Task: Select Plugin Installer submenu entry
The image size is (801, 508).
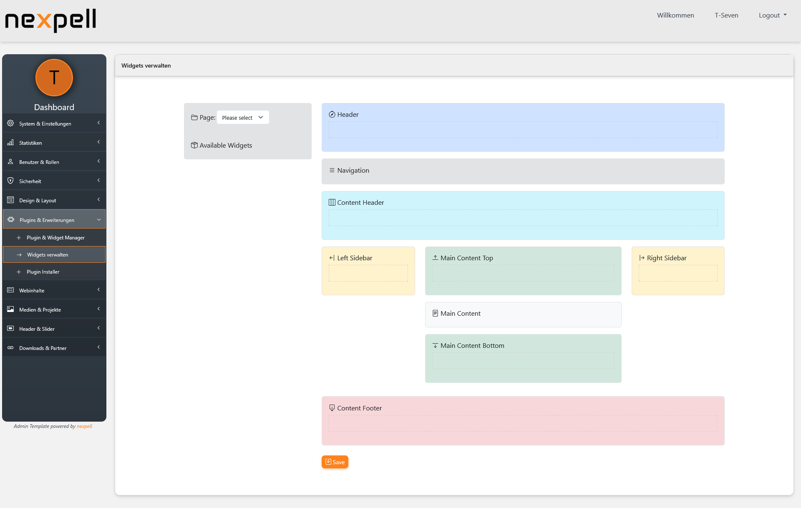Action: 43,272
